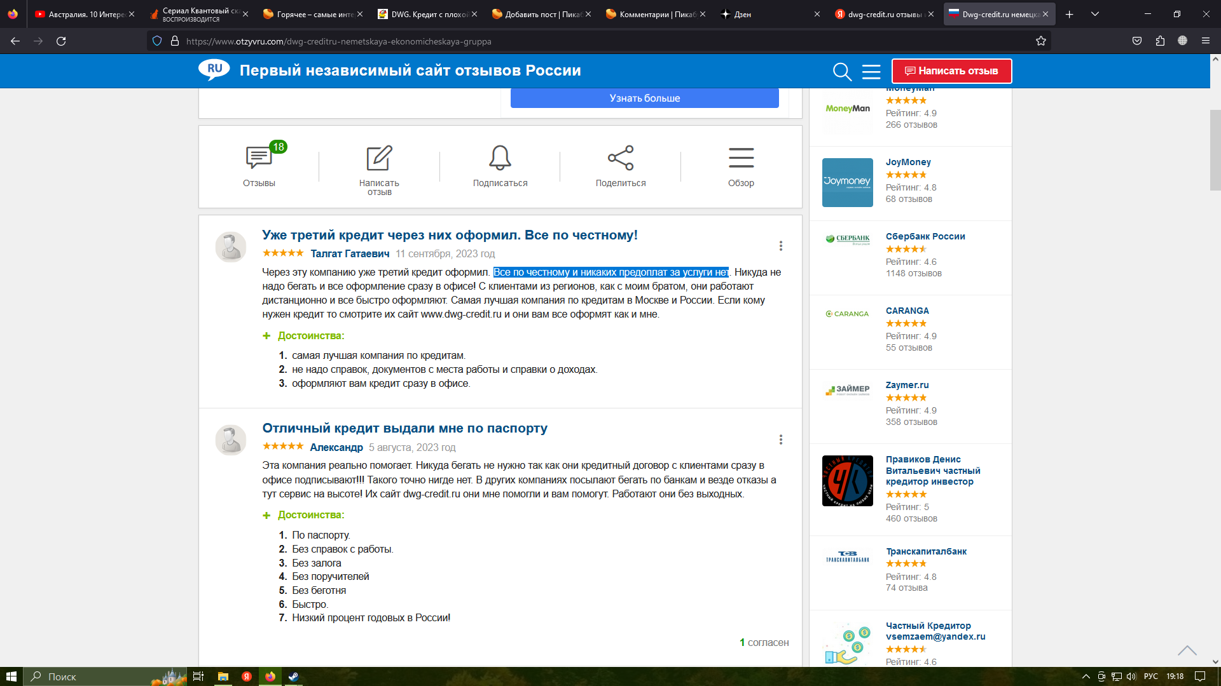
Task: Open review title Отличный кредит выдали мне по паспорту
Action: (404, 428)
